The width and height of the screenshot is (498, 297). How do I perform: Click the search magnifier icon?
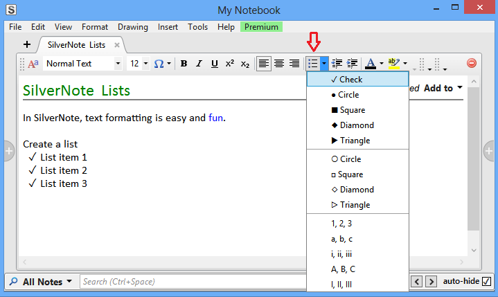pos(13,282)
